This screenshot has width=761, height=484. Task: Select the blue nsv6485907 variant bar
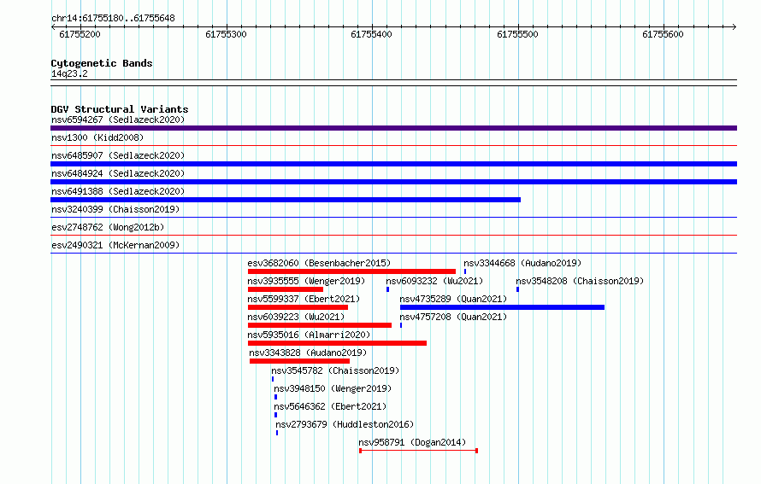[393, 164]
